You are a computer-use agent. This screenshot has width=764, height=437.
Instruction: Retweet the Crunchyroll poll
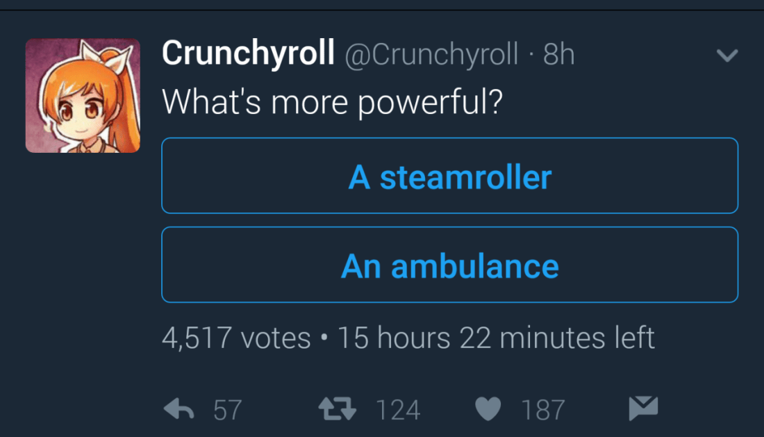coord(337,409)
